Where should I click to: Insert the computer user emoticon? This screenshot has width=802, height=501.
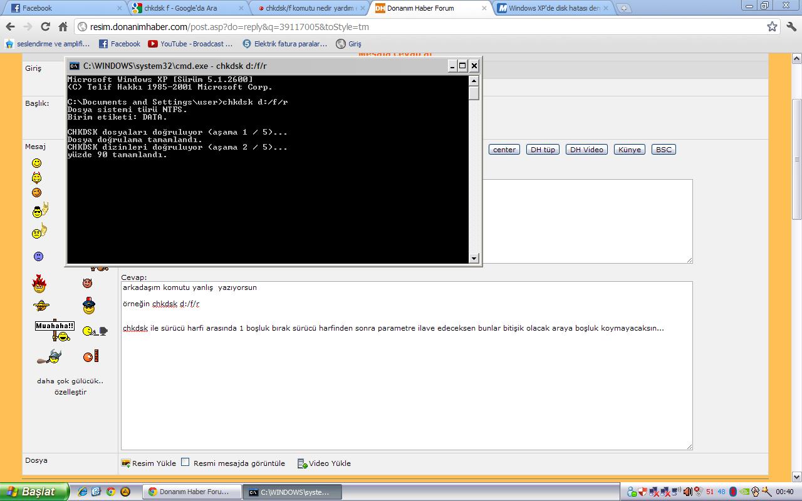[95, 331]
